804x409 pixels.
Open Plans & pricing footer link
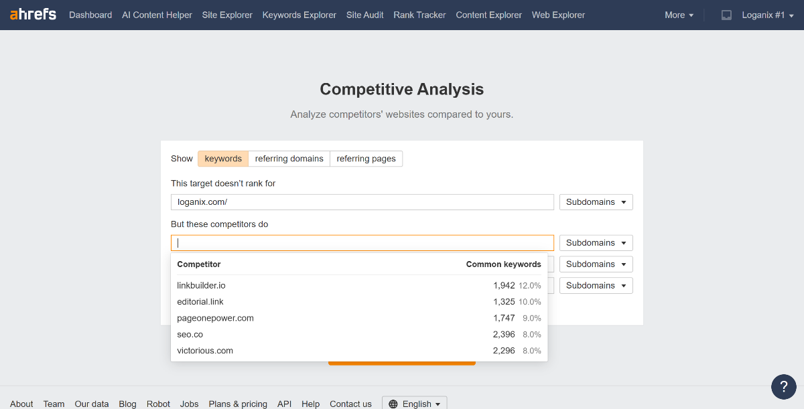click(x=238, y=404)
